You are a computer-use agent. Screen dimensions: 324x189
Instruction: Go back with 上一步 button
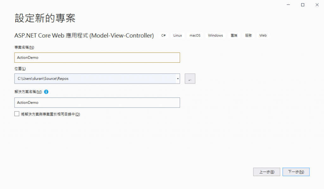point(266,172)
